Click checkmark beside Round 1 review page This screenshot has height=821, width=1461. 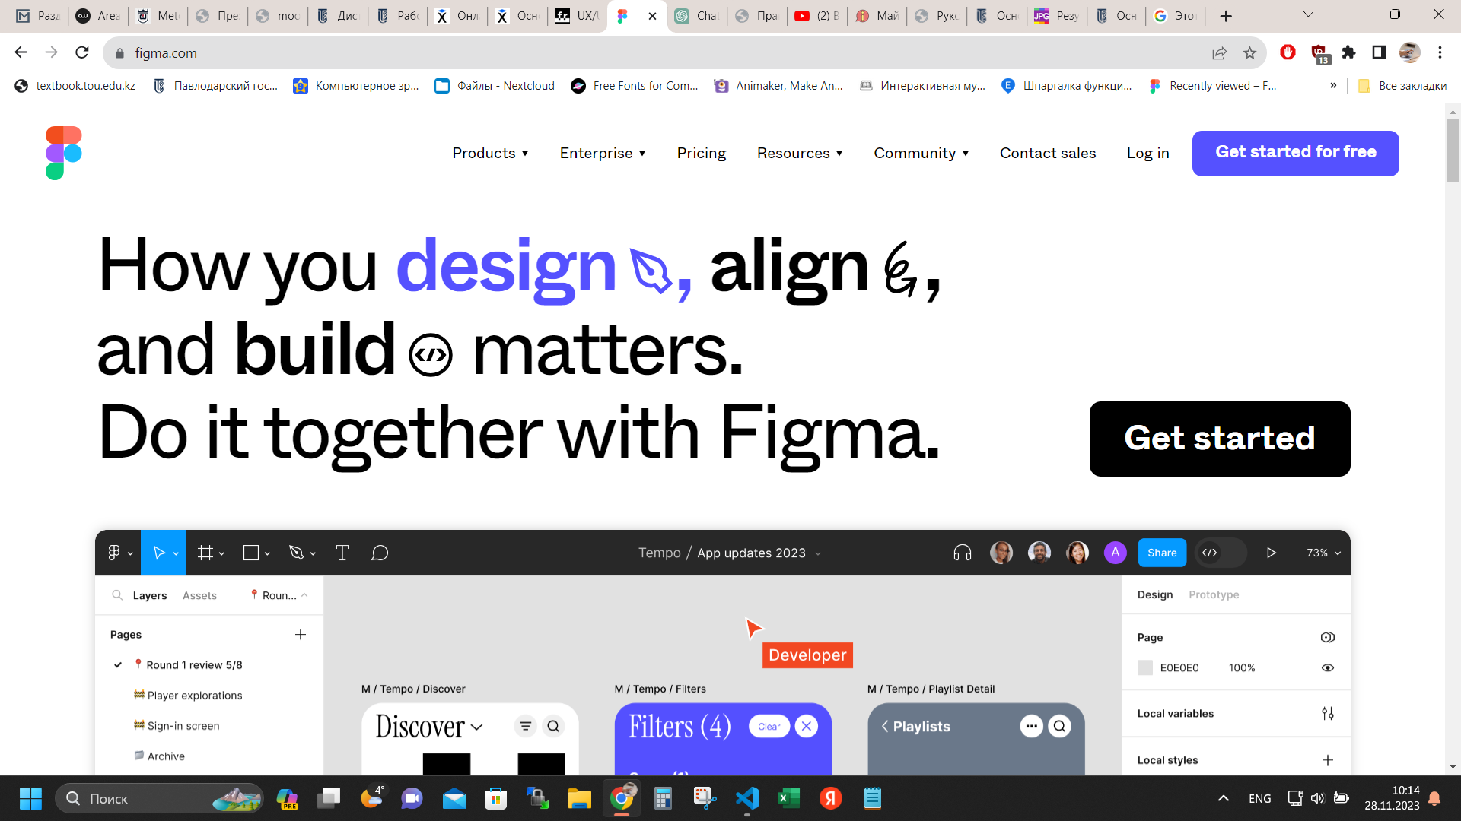click(x=118, y=664)
